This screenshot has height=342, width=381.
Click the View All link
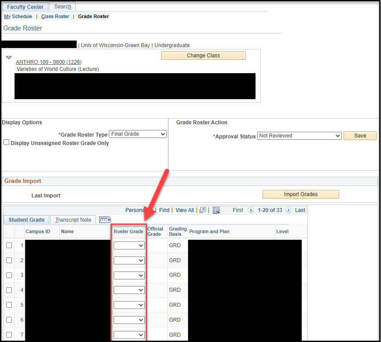point(185,210)
